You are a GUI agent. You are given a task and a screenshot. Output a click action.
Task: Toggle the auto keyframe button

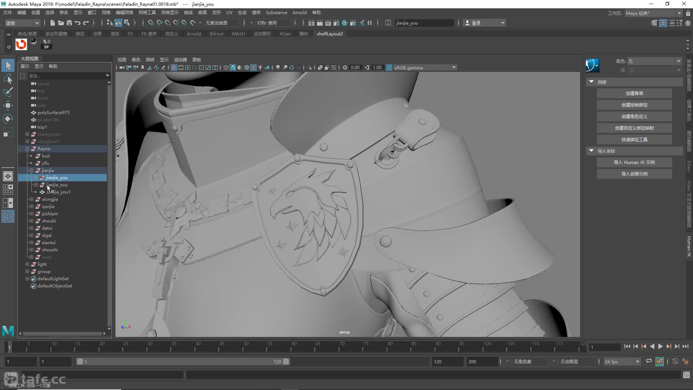675,361
